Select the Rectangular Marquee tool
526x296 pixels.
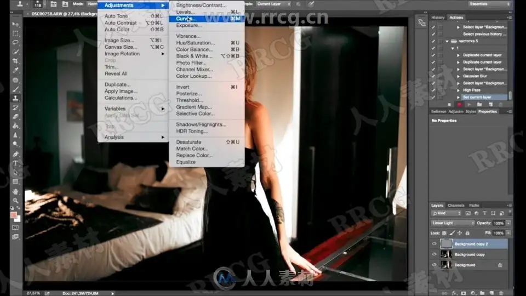[x=15, y=33]
